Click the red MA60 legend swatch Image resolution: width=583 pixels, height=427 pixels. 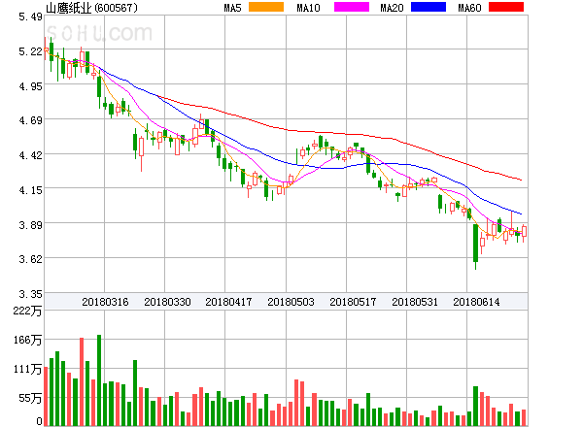click(506, 8)
